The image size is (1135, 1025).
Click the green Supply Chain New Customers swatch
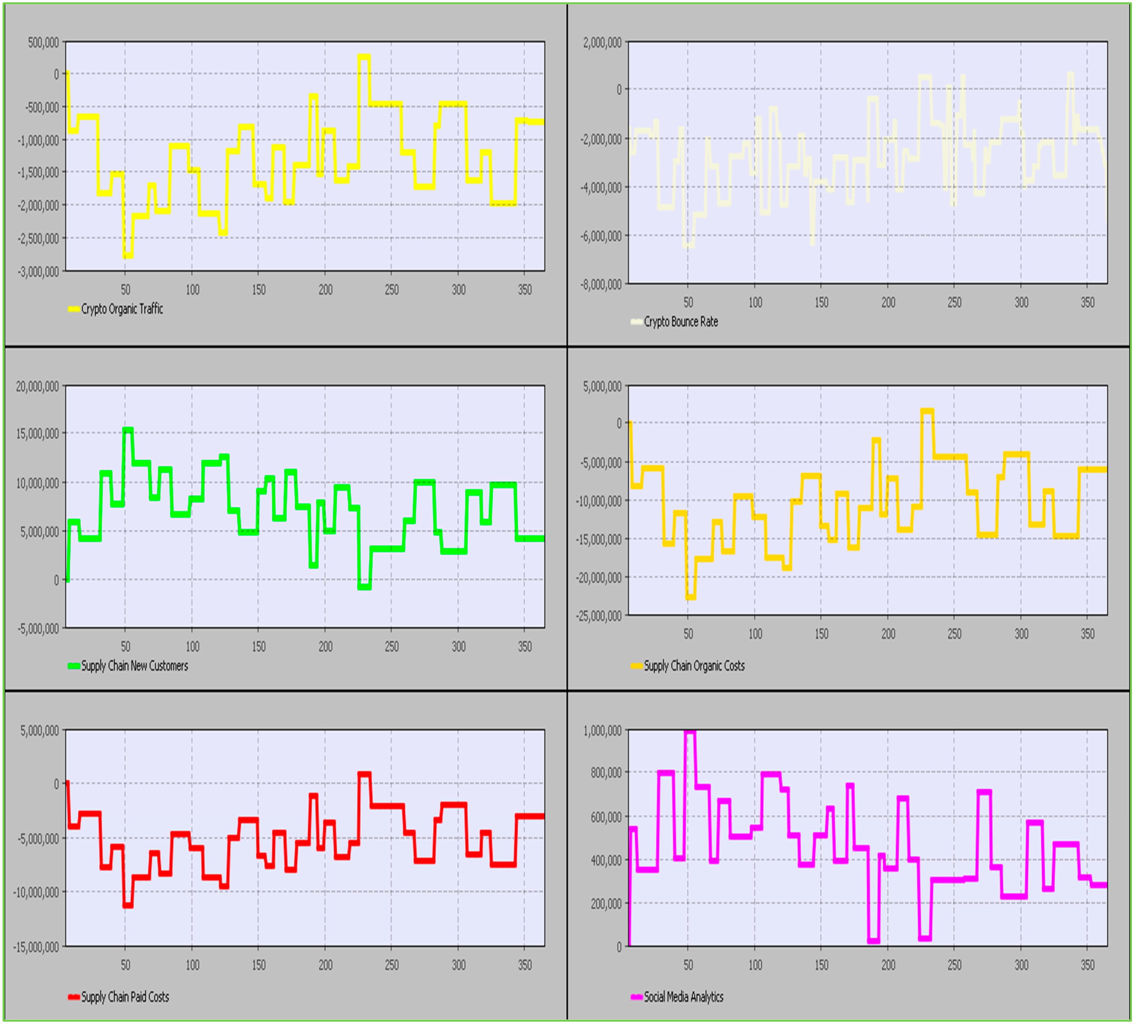(x=74, y=666)
